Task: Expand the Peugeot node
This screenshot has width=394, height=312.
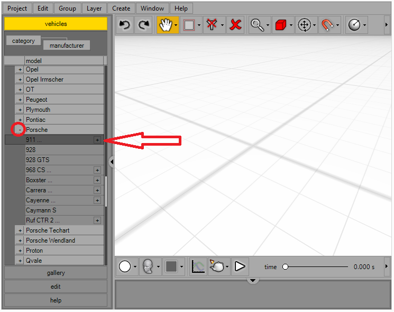Action: (x=20, y=100)
